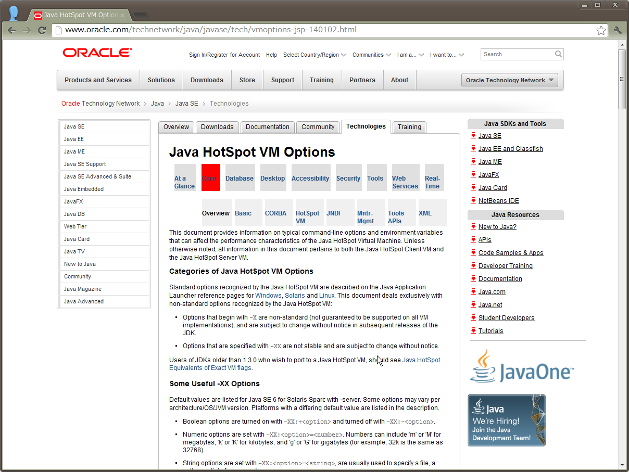Image resolution: width=629 pixels, height=472 pixels.
Task: Select the Technologies tab
Action: (x=366, y=126)
